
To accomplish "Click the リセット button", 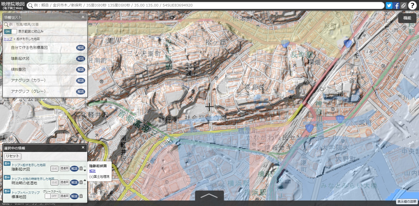I will tap(13, 156).
